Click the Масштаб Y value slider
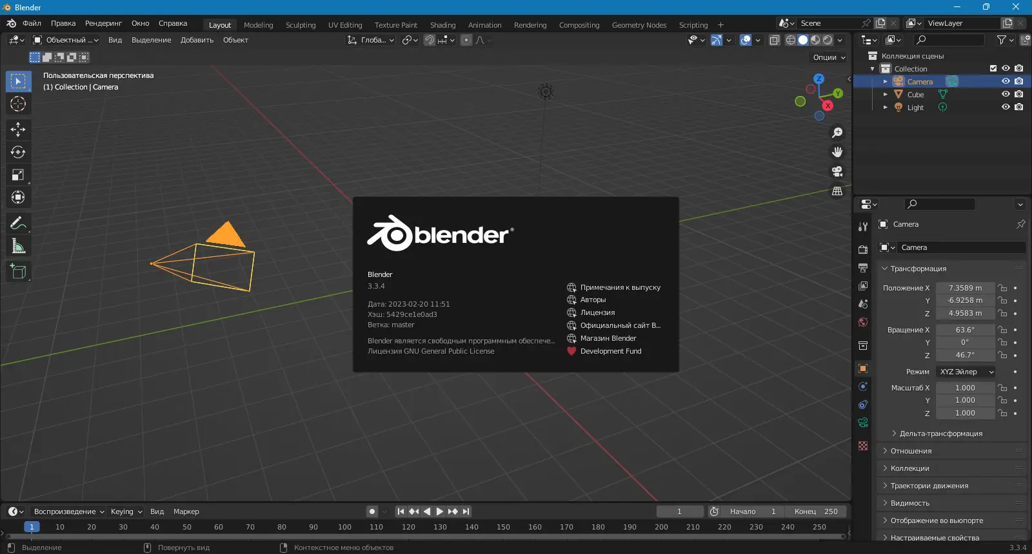Screen dimensions: 1032x554 [x=965, y=401]
